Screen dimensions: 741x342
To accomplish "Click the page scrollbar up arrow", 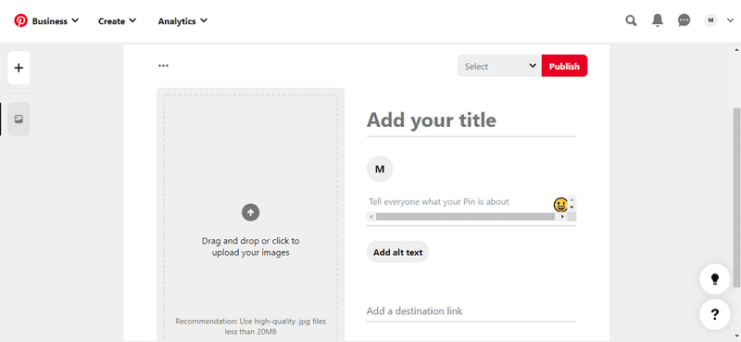I will (736, 49).
